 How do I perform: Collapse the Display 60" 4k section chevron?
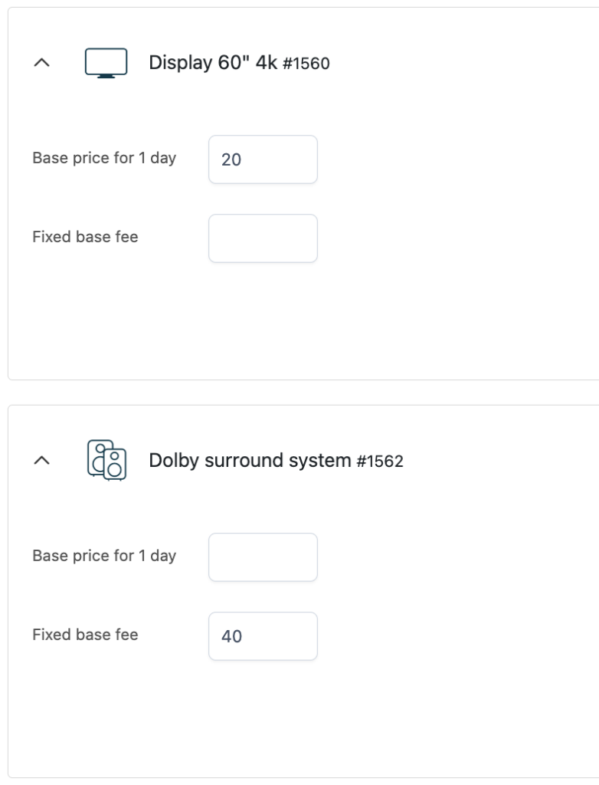coord(41,63)
